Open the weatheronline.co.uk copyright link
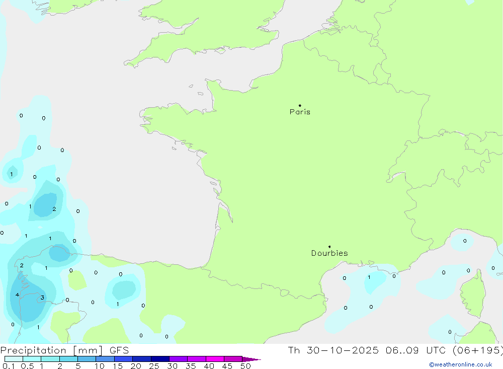This screenshot has height=369, width=503. coord(460,364)
